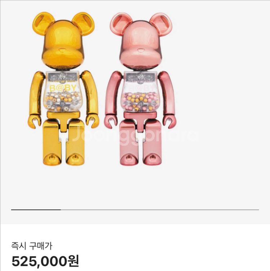
Task: Click the yellow B@BY text on gold figure
Action: click(63, 88)
